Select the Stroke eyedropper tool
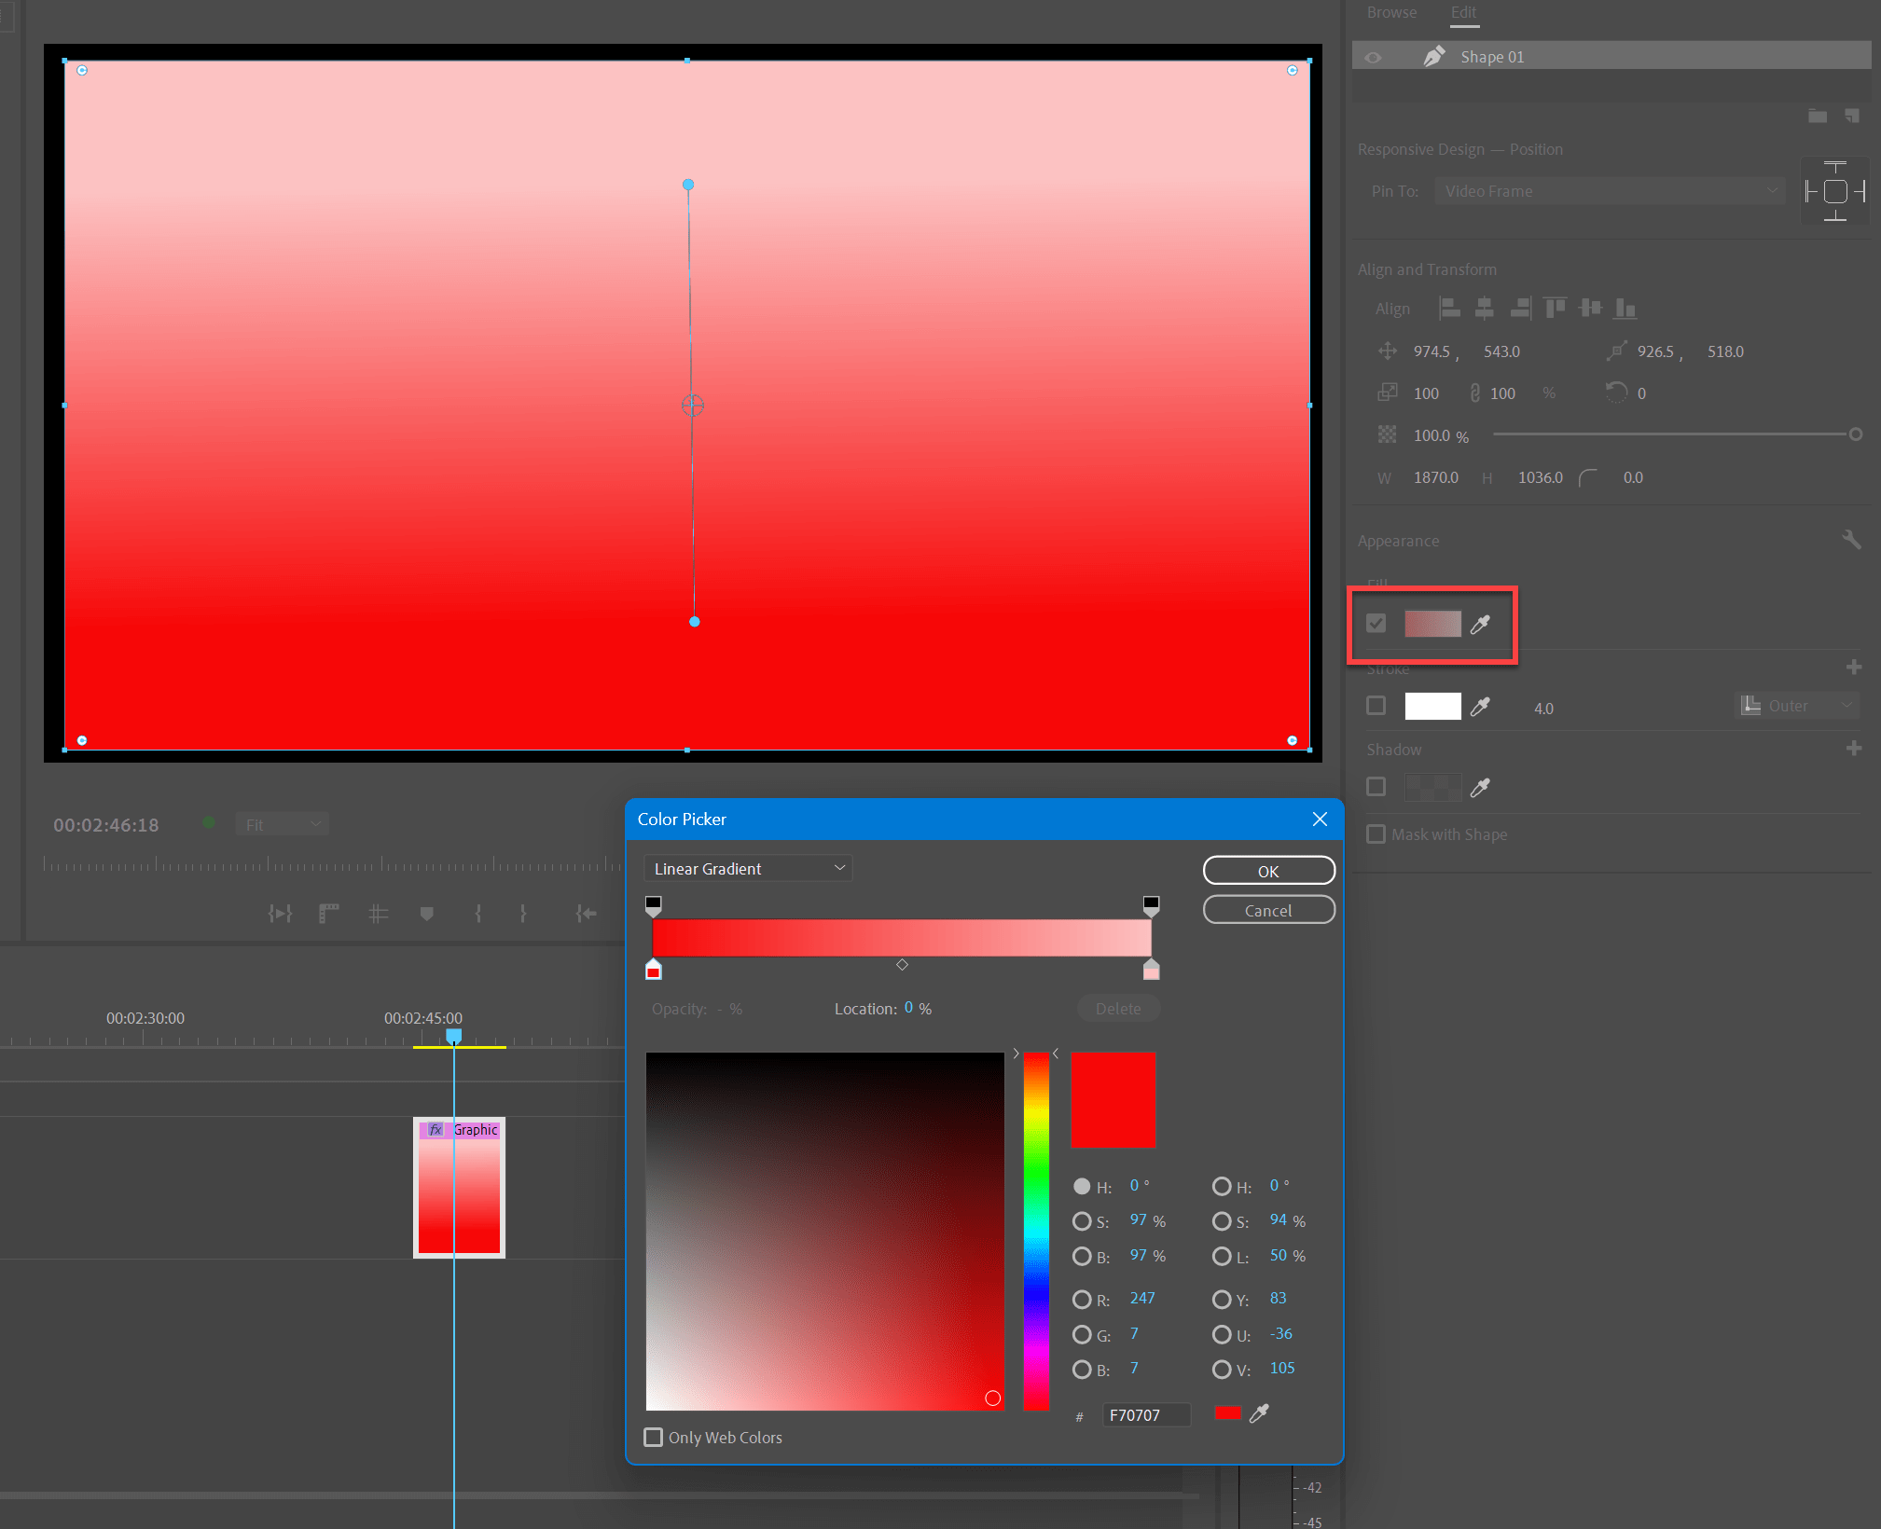Viewport: 1881px width, 1529px height. click(1481, 707)
